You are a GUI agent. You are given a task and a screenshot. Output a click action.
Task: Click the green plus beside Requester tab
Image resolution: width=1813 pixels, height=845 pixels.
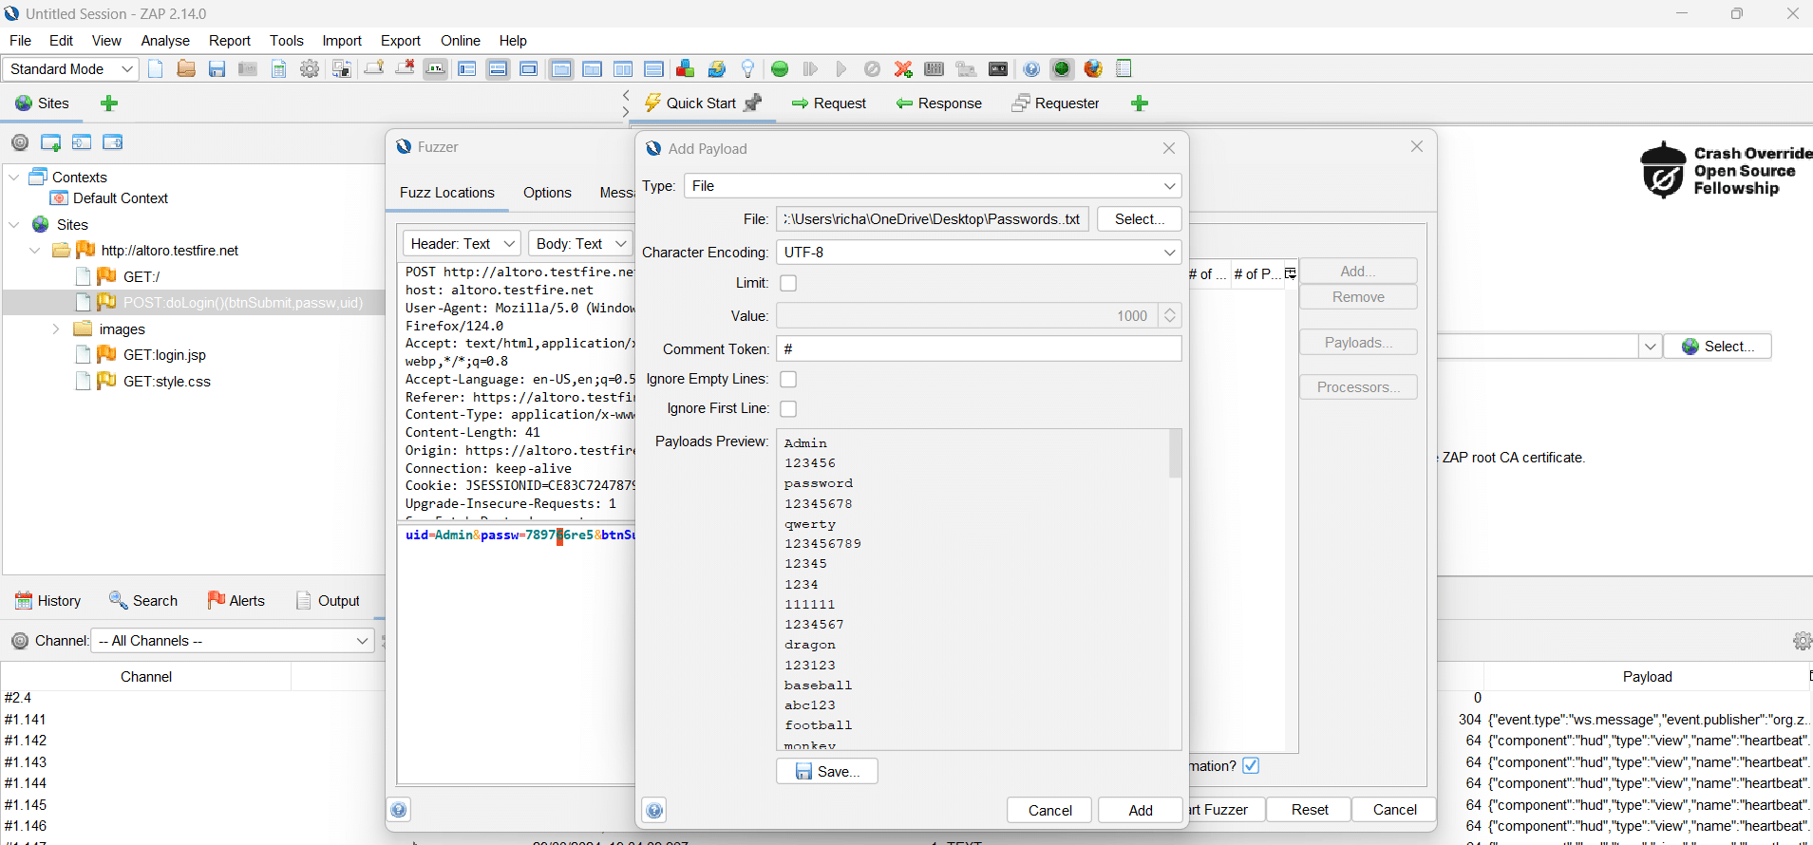pyautogui.click(x=1140, y=103)
